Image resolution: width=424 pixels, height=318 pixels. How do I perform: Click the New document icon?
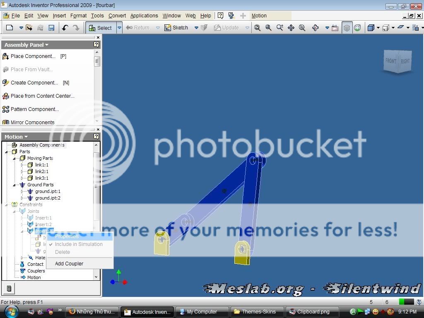pos(10,28)
